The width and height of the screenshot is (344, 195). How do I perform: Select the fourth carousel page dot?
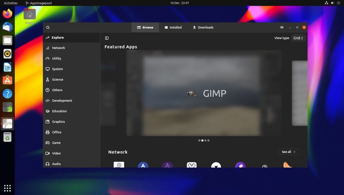tap(208, 141)
